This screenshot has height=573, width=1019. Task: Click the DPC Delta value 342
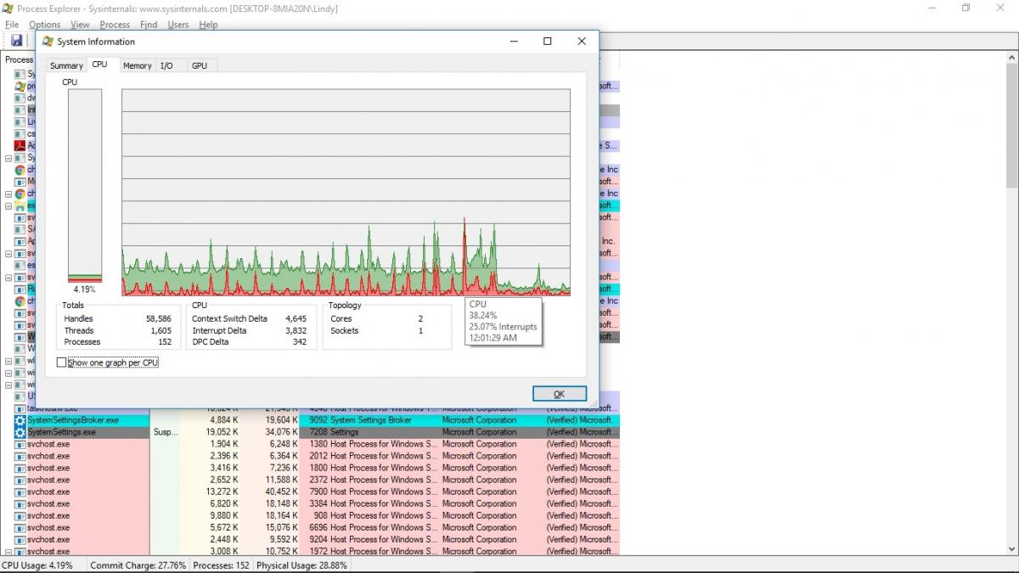[x=299, y=342]
